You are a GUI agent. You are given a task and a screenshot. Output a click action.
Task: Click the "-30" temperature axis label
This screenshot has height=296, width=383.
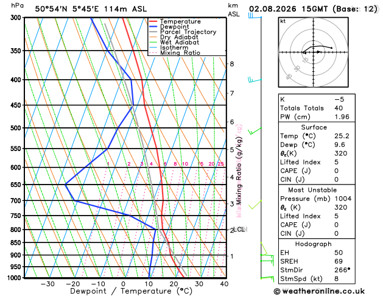coord(47,284)
